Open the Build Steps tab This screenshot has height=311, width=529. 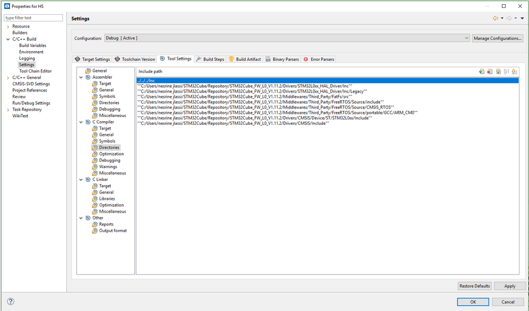210,59
